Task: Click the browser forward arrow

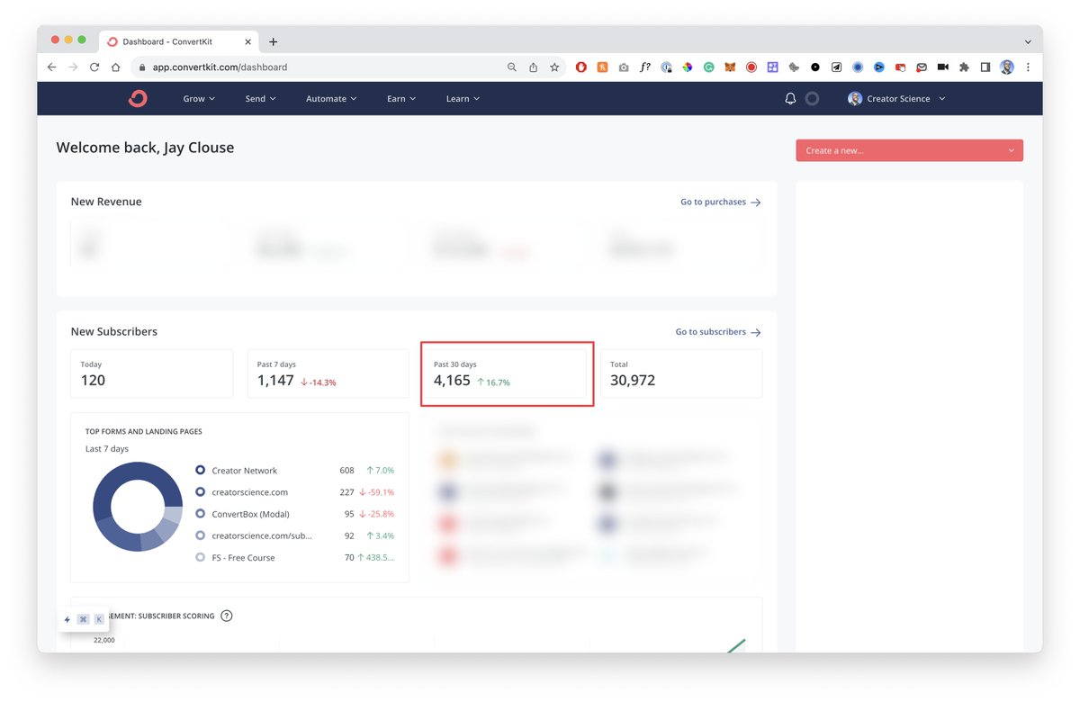Action: click(x=73, y=67)
